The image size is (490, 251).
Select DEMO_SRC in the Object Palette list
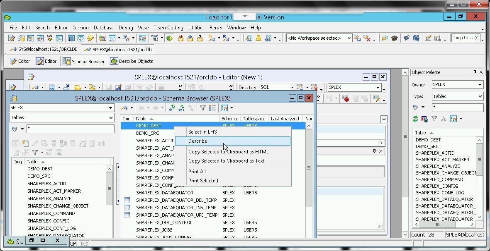click(444, 146)
